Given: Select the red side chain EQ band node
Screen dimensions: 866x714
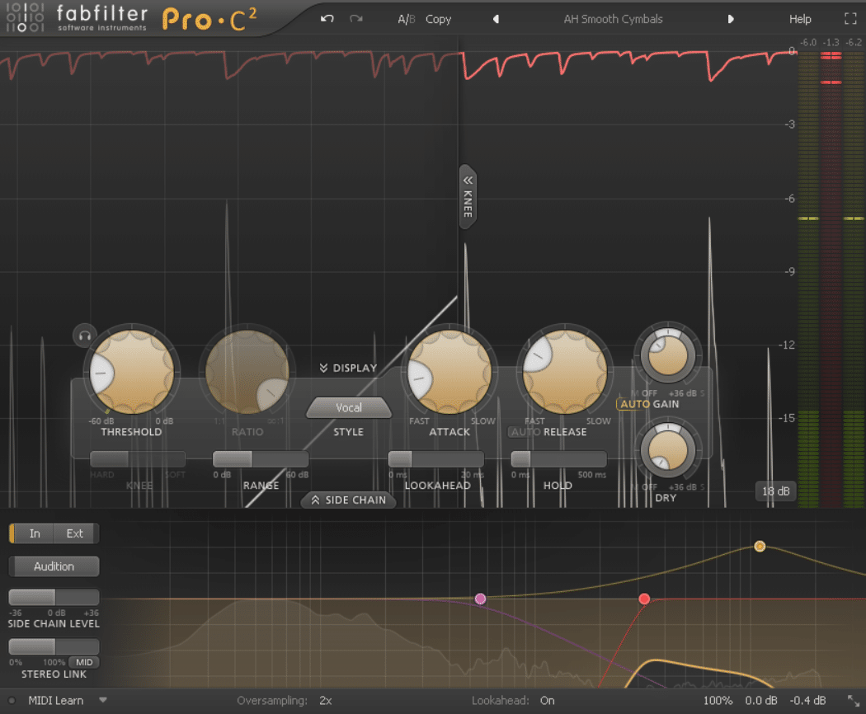Looking at the screenshot, I should click(644, 599).
